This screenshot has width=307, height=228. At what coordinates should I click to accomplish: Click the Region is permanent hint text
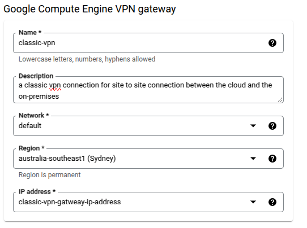[x=49, y=175]
